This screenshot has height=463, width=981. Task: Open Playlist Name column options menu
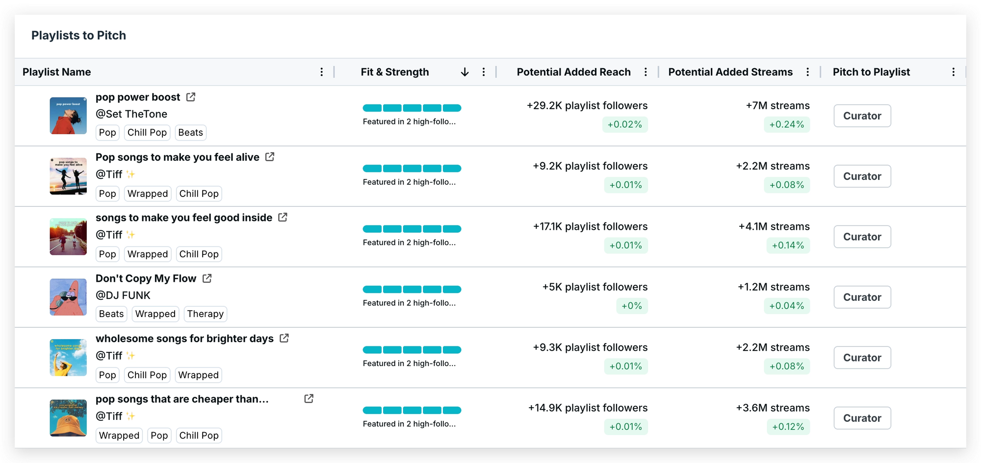(x=322, y=72)
